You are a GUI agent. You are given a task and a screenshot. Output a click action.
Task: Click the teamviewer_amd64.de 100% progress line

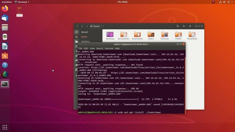click(127, 99)
